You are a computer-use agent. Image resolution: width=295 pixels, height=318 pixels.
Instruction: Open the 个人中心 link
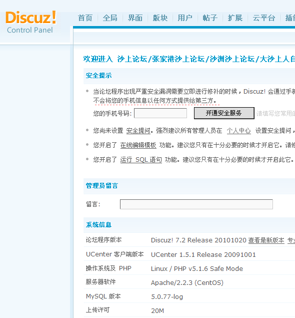click(238, 131)
